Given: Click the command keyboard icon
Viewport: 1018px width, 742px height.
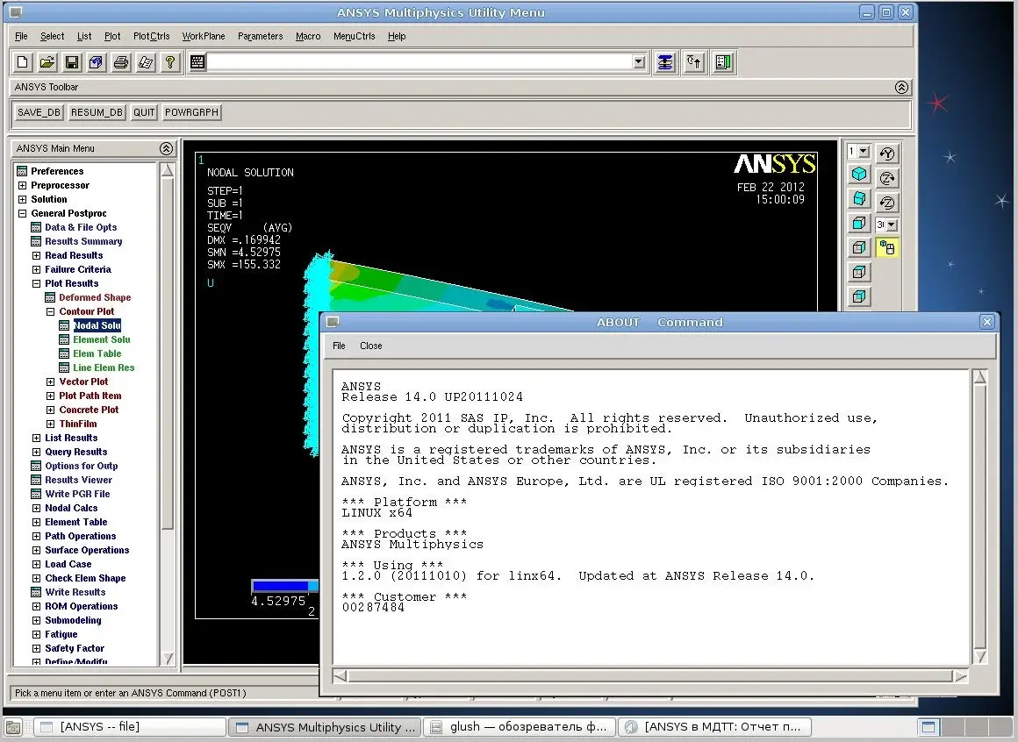Looking at the screenshot, I should click(197, 62).
